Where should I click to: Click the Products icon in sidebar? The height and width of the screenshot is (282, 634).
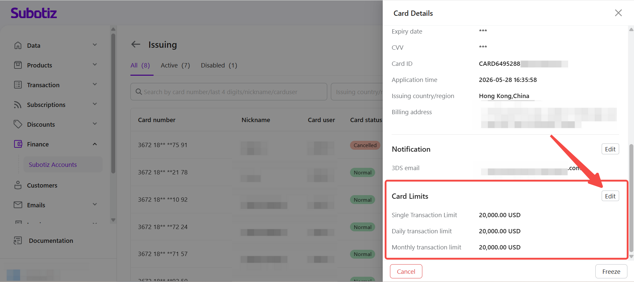[18, 65]
